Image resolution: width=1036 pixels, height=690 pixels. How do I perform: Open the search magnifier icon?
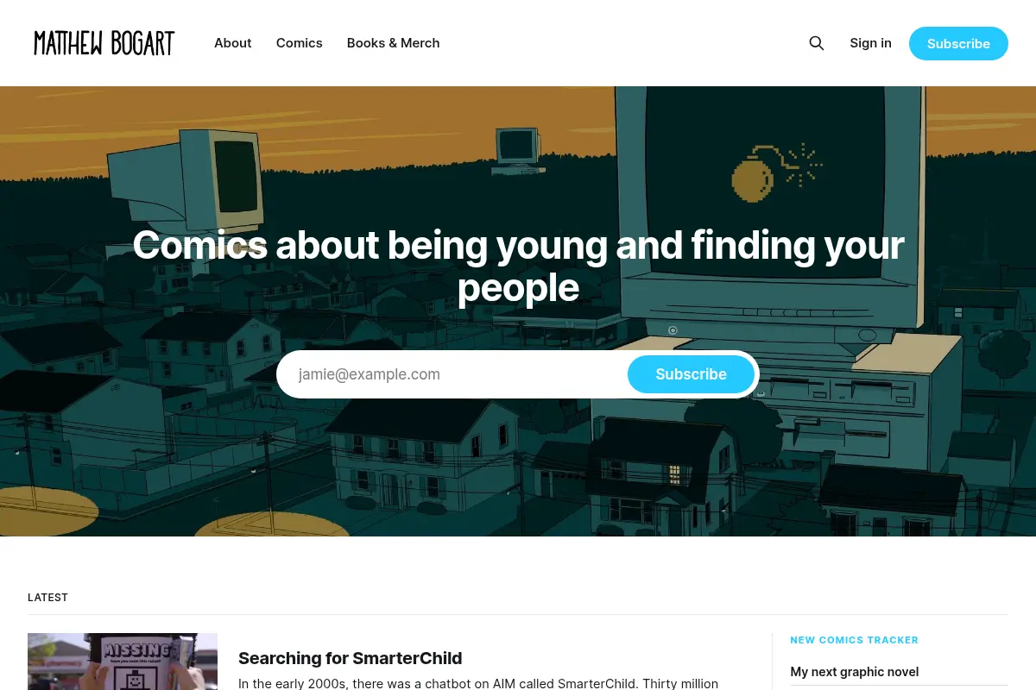(x=816, y=43)
